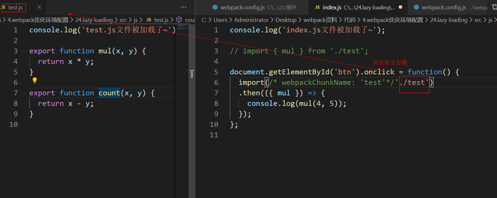Click the JS file icon in left breadcrumb
Screen dimensions: 497x198
[x=149, y=20]
